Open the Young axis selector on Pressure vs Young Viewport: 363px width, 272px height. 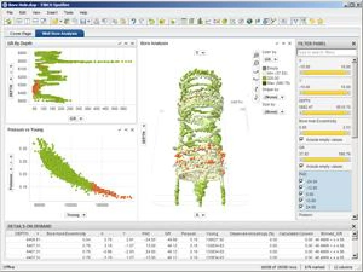(x=75, y=215)
